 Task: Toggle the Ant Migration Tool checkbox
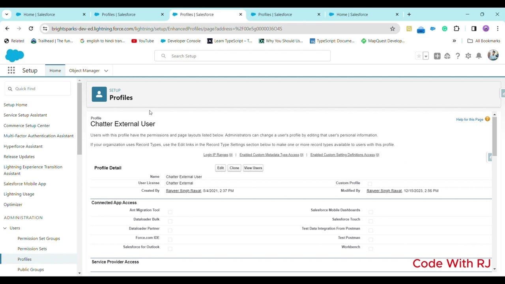click(x=170, y=212)
